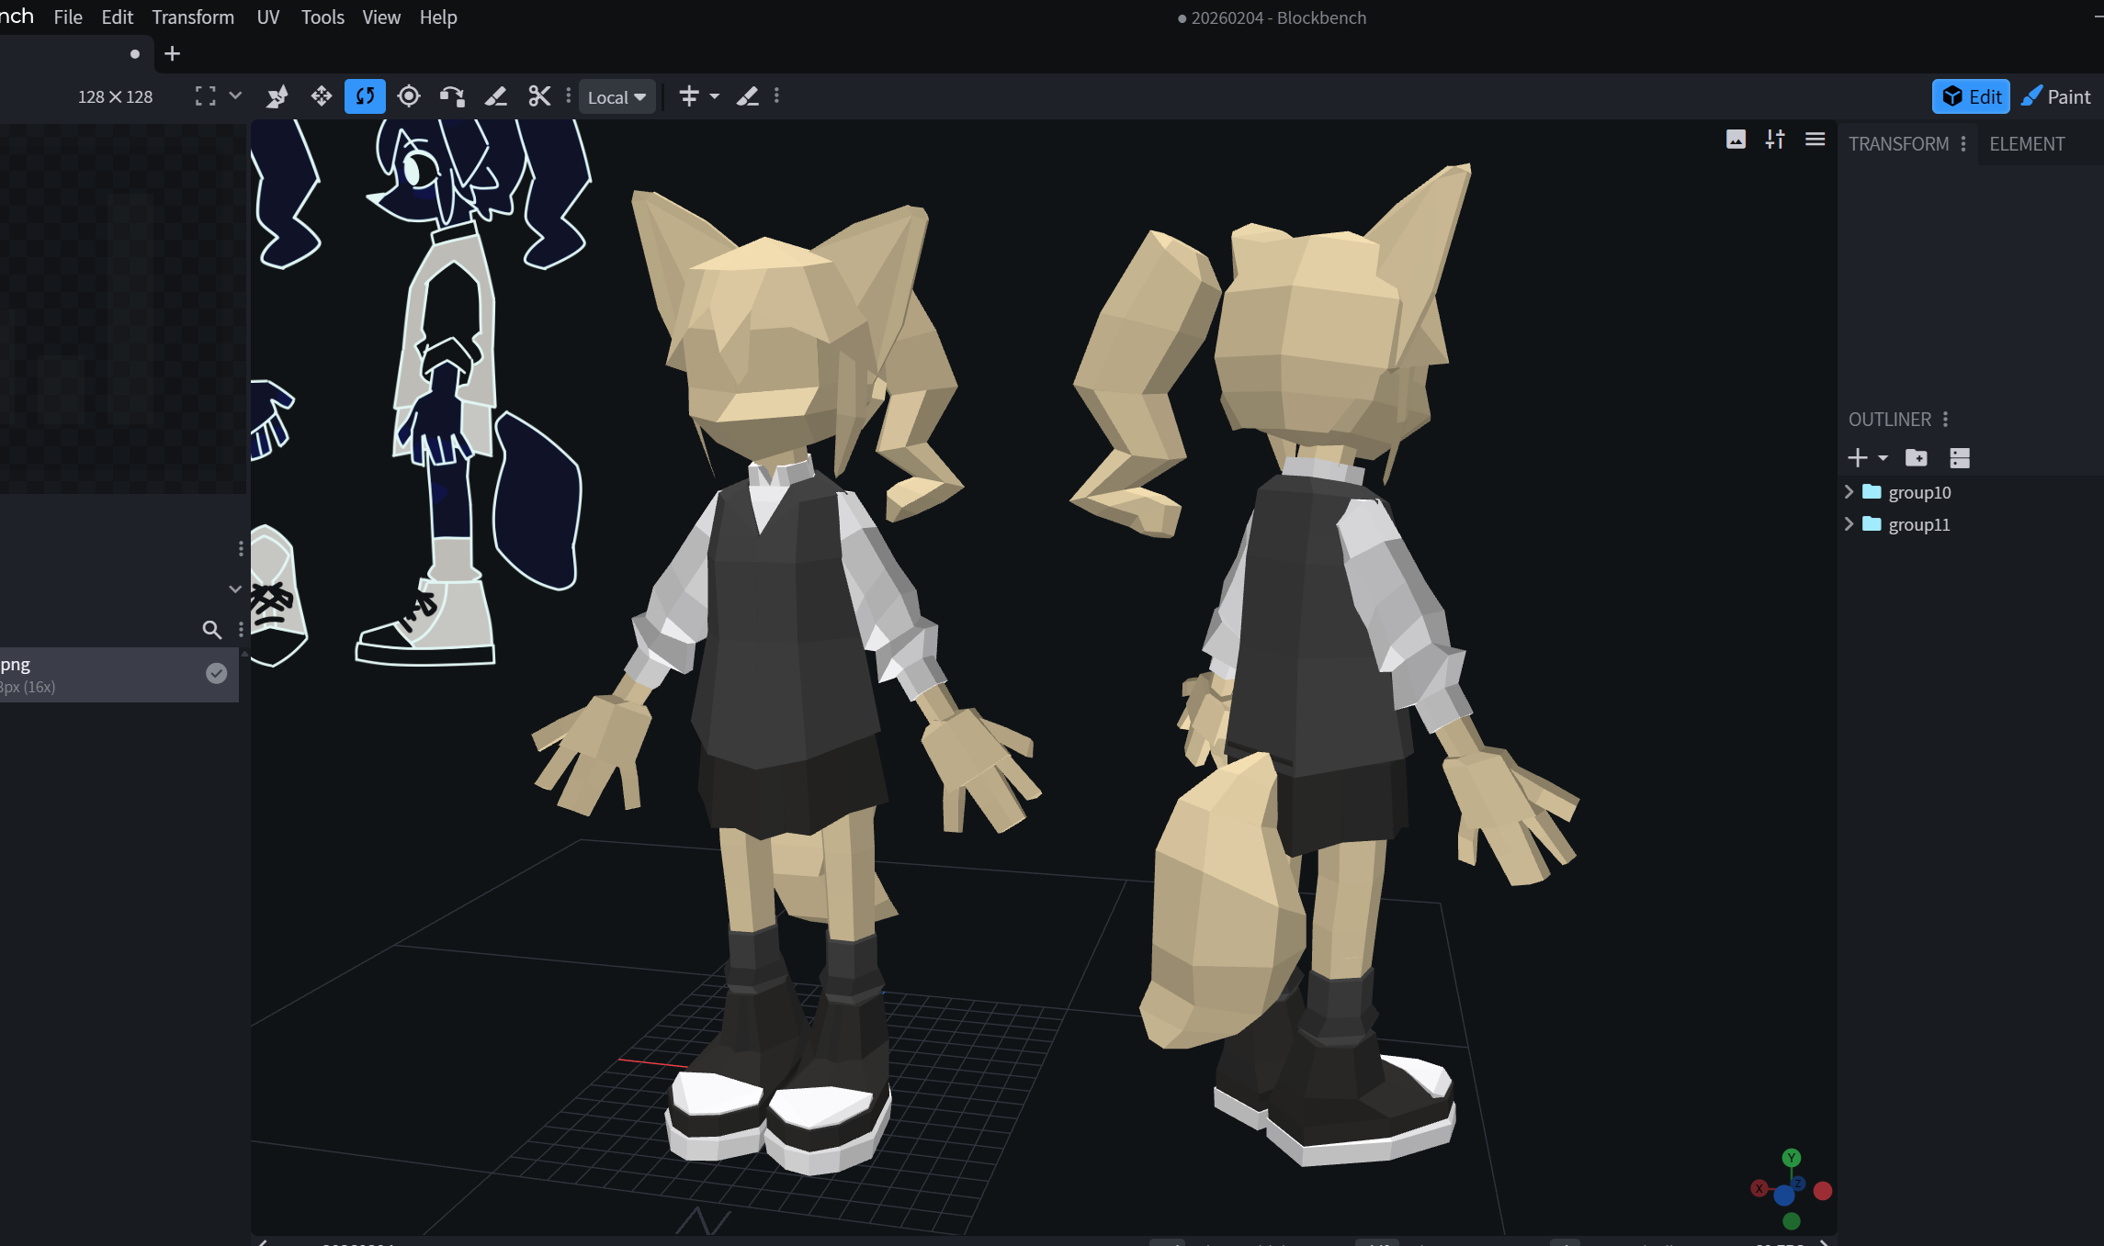Add a new group in Outliner
The height and width of the screenshot is (1246, 2104).
[x=1917, y=457]
